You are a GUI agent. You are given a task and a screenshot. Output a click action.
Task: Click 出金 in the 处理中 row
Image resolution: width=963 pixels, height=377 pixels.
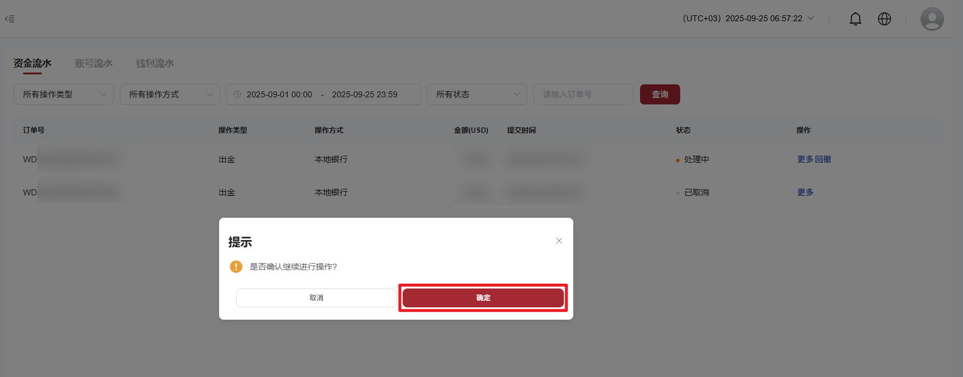click(x=227, y=159)
